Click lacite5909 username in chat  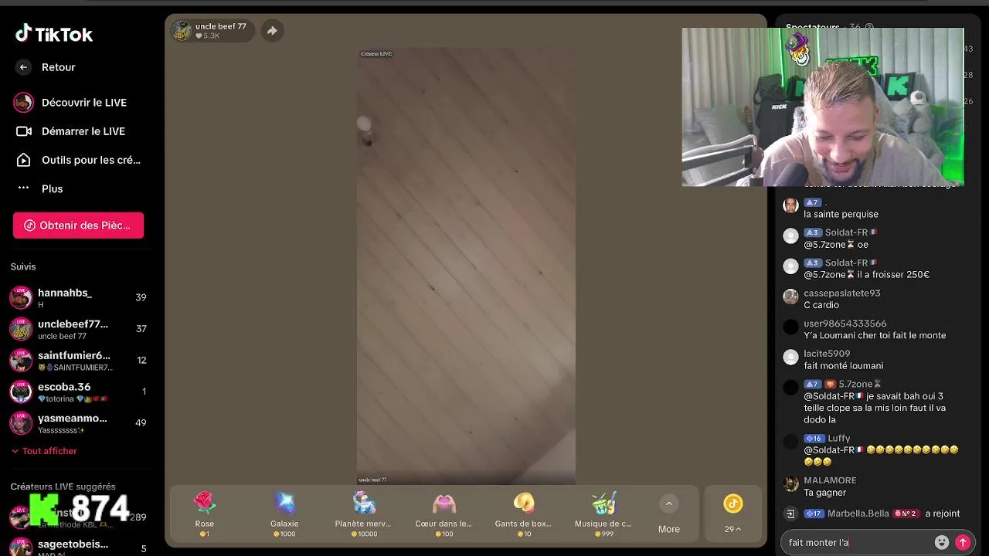[x=827, y=354]
